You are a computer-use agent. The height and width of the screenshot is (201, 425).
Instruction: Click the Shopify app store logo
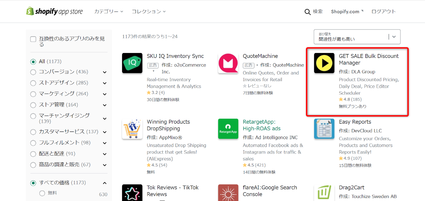pyautogui.click(x=54, y=11)
